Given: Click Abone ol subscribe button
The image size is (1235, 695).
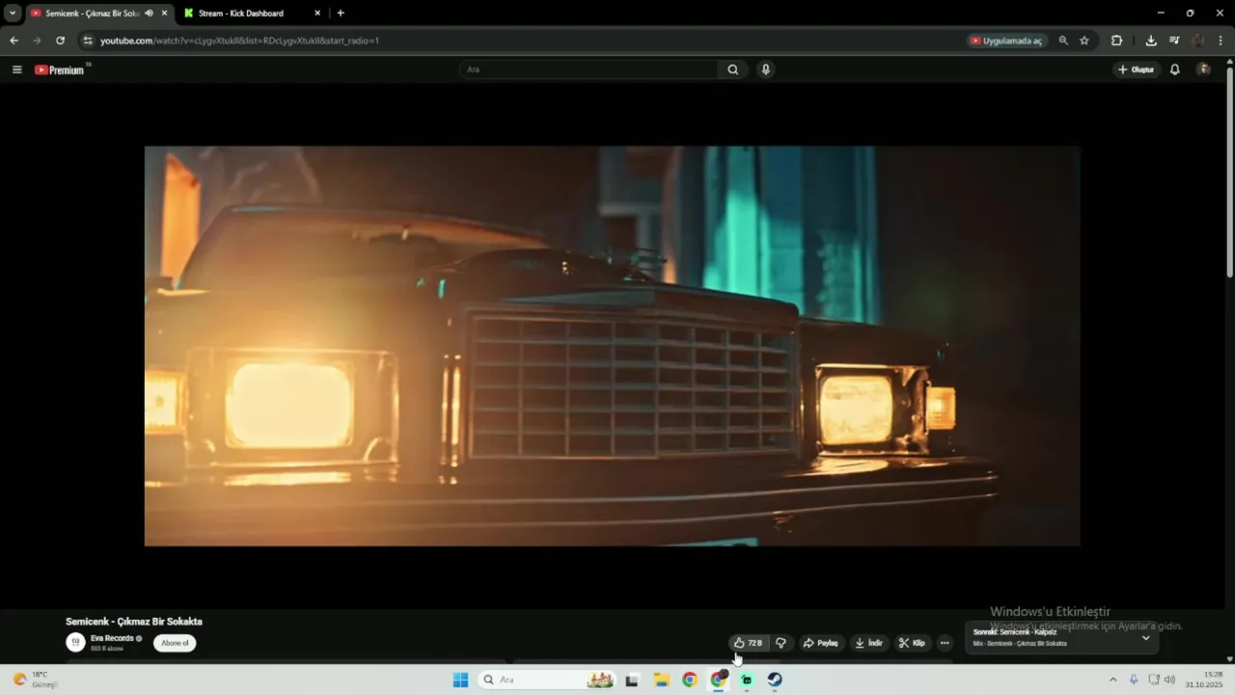Looking at the screenshot, I should (175, 643).
